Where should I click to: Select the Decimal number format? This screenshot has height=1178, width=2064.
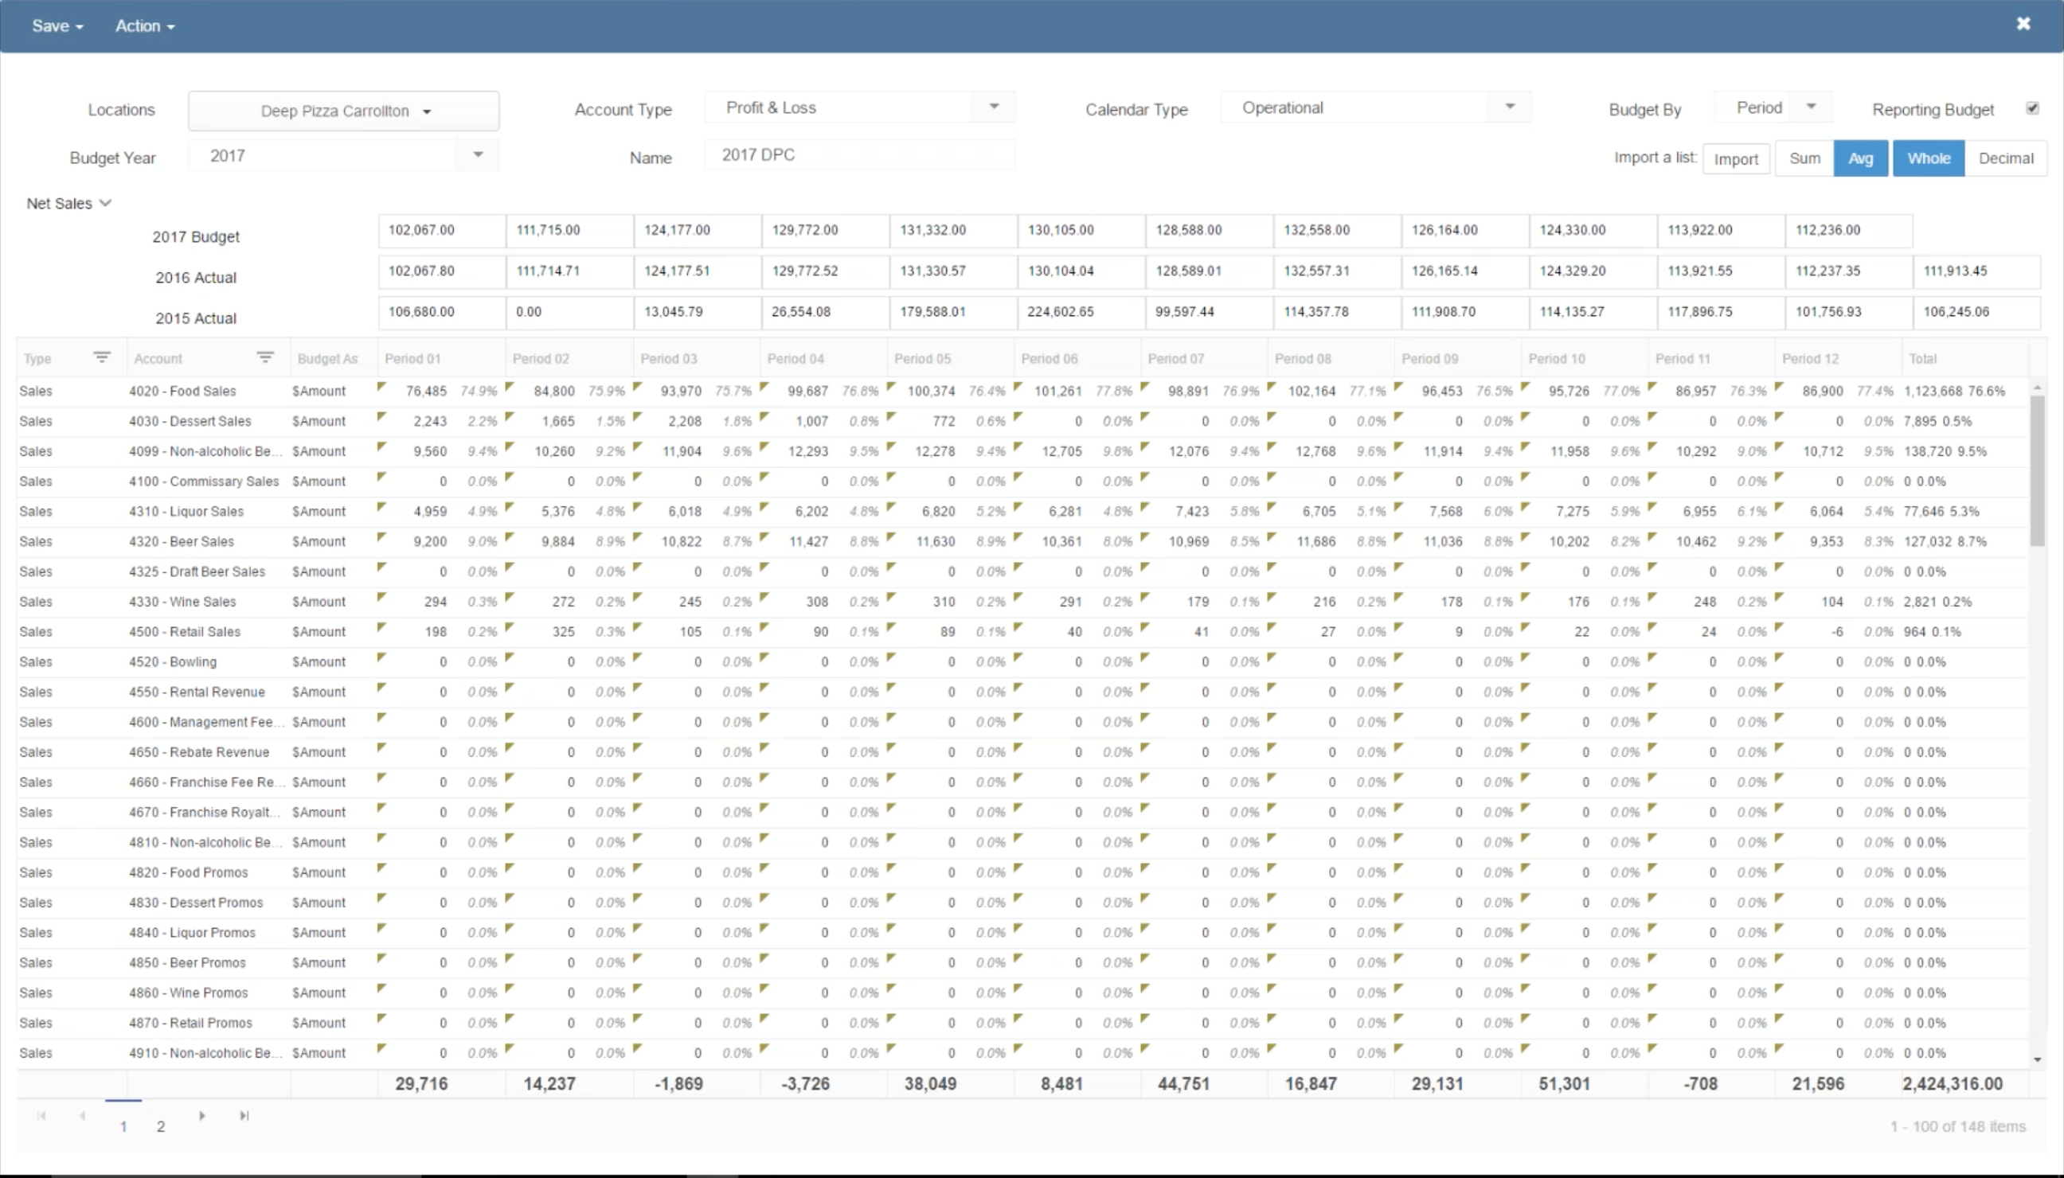tap(2005, 158)
